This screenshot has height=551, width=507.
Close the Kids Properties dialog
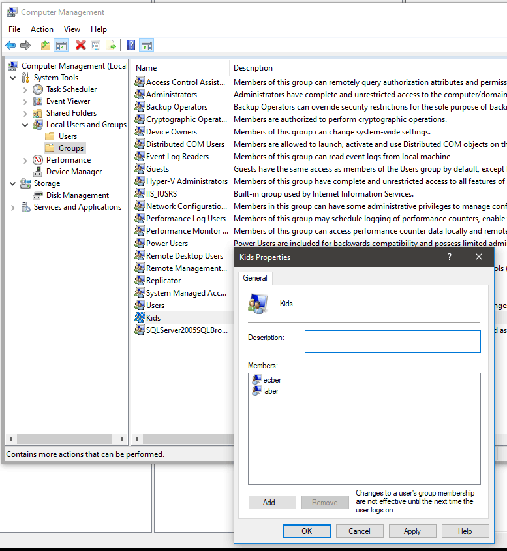(479, 257)
